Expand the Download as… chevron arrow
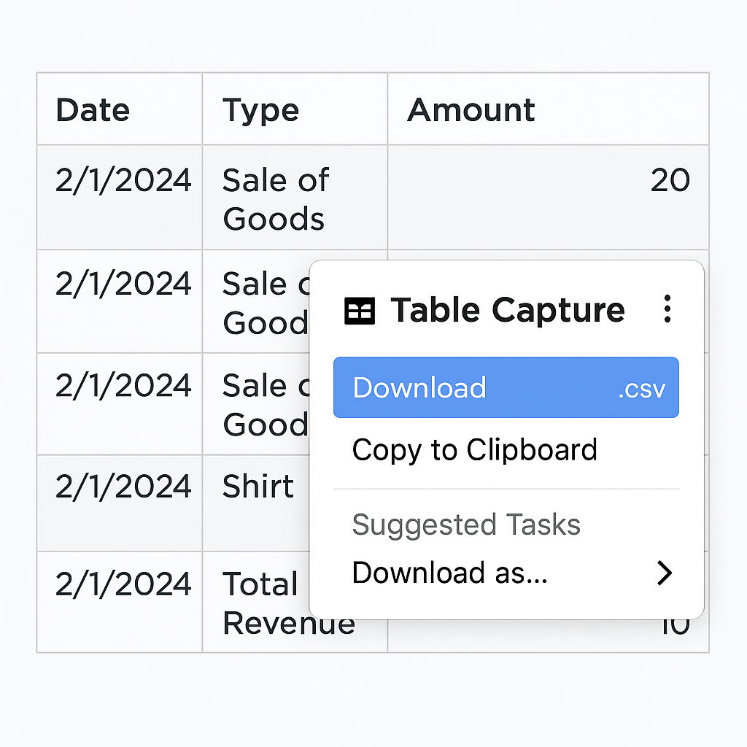 click(x=664, y=573)
